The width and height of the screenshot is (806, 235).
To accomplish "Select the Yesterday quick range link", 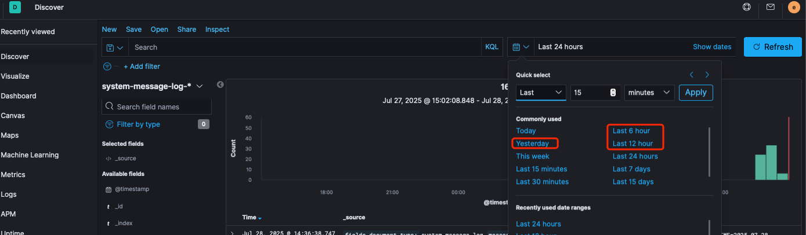I will pos(532,144).
